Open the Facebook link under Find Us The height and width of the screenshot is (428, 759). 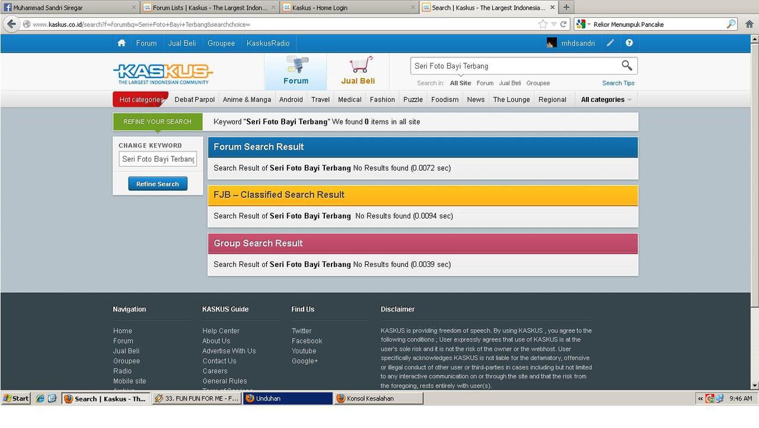[307, 341]
